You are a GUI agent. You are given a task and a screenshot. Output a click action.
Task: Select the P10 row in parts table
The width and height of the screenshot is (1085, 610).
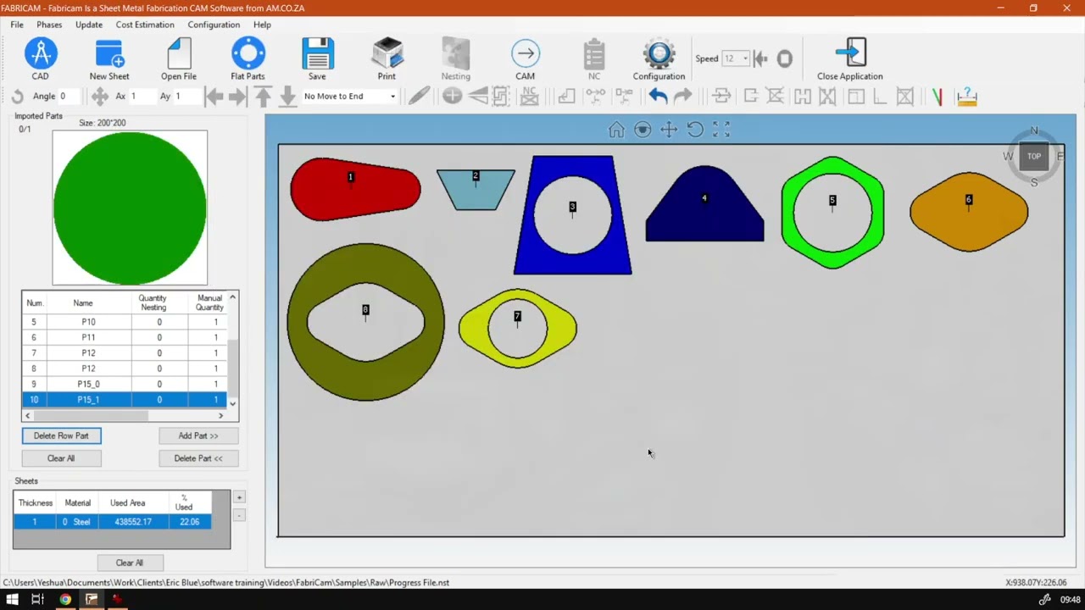tap(125, 322)
